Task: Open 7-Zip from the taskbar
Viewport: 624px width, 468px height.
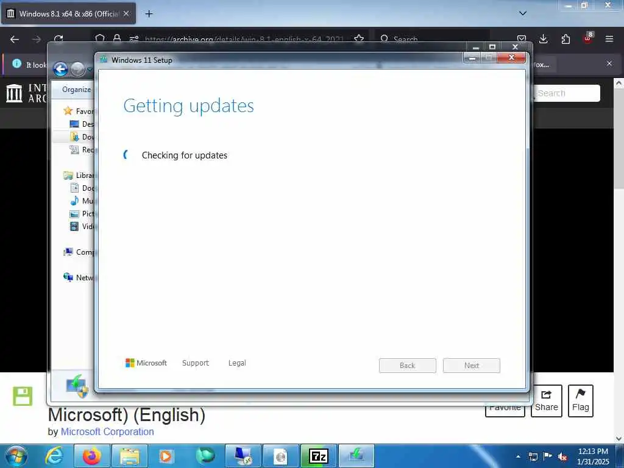Action: 318,456
